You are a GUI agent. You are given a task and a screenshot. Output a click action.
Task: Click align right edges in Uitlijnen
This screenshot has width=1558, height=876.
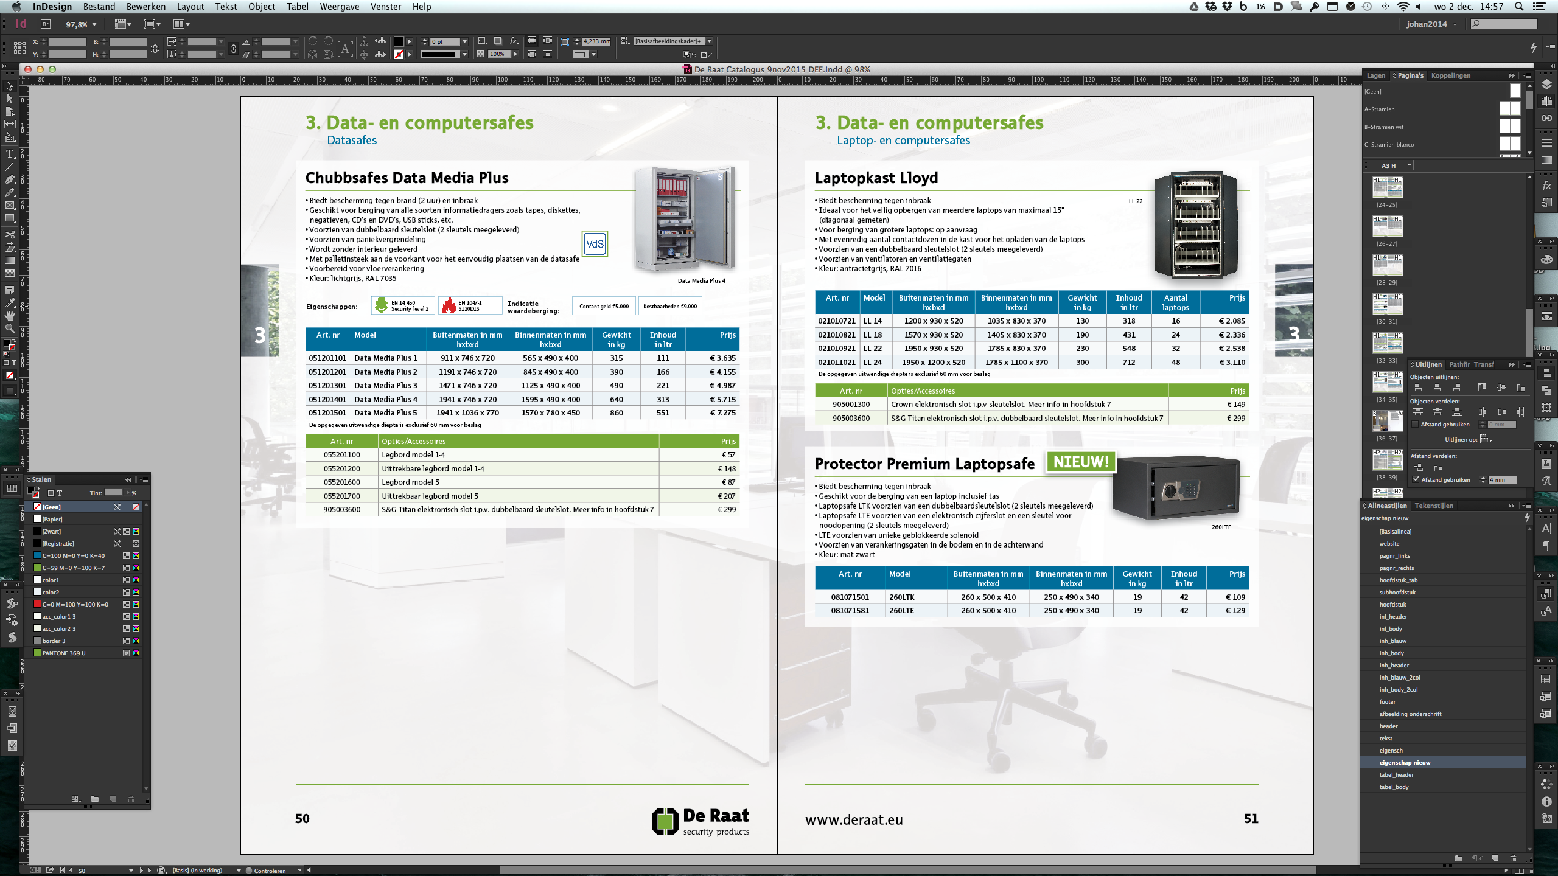(1457, 388)
